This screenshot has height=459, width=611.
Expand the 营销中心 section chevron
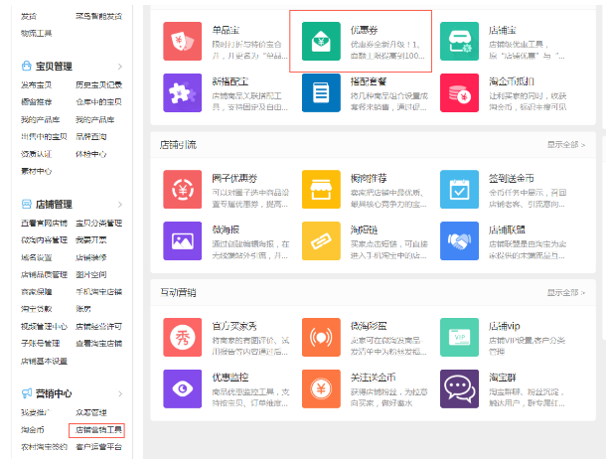pyautogui.click(x=120, y=394)
